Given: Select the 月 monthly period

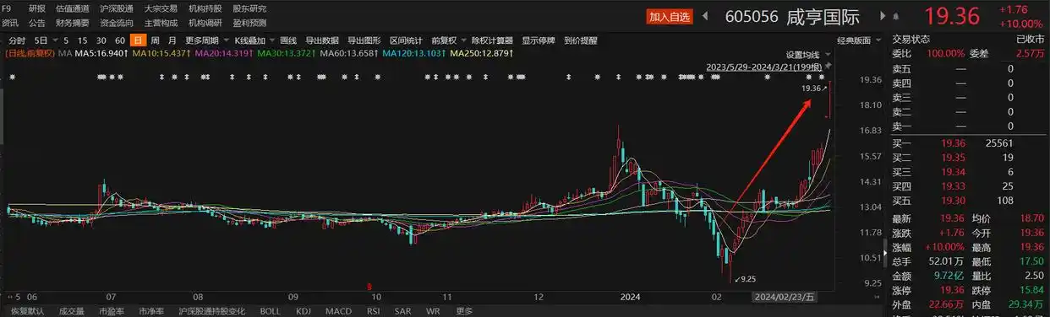Looking at the screenshot, I should tap(172, 40).
